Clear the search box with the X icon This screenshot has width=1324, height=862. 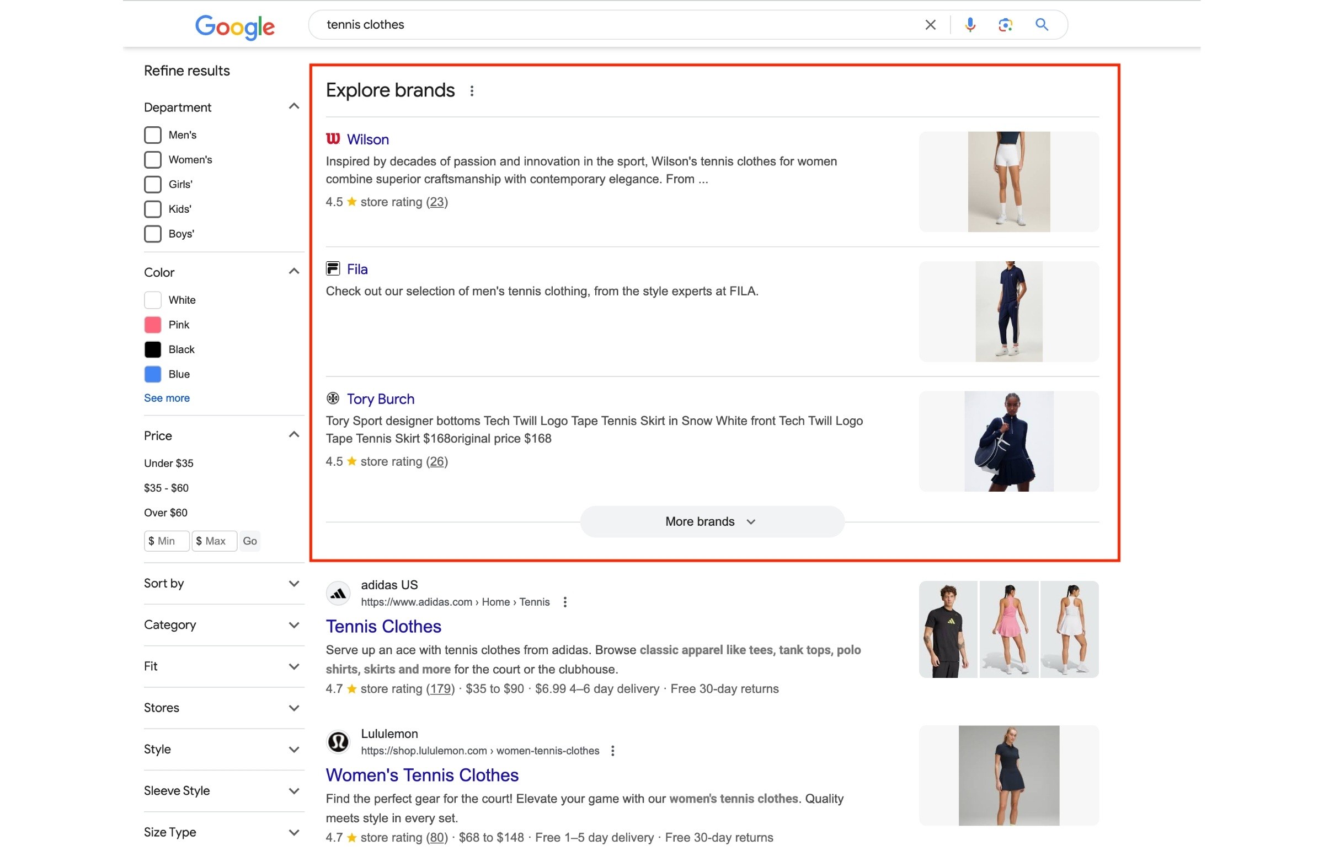click(x=930, y=25)
